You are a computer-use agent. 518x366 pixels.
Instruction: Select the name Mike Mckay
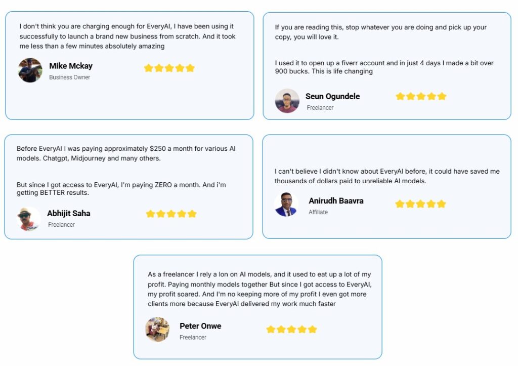(71, 66)
